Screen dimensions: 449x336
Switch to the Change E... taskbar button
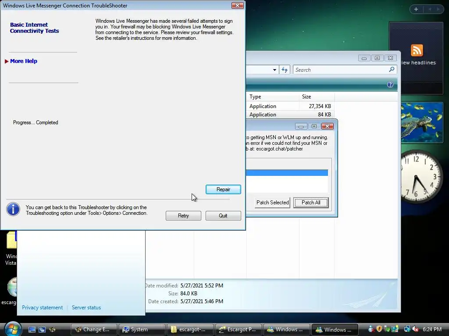pyautogui.click(x=94, y=329)
